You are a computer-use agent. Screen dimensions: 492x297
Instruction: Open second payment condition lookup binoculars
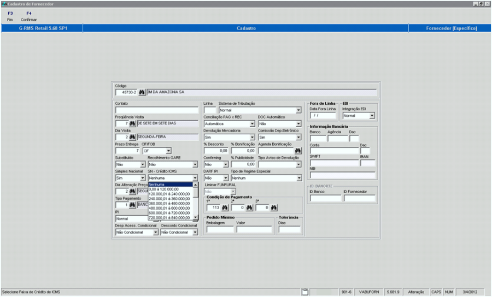click(249, 207)
